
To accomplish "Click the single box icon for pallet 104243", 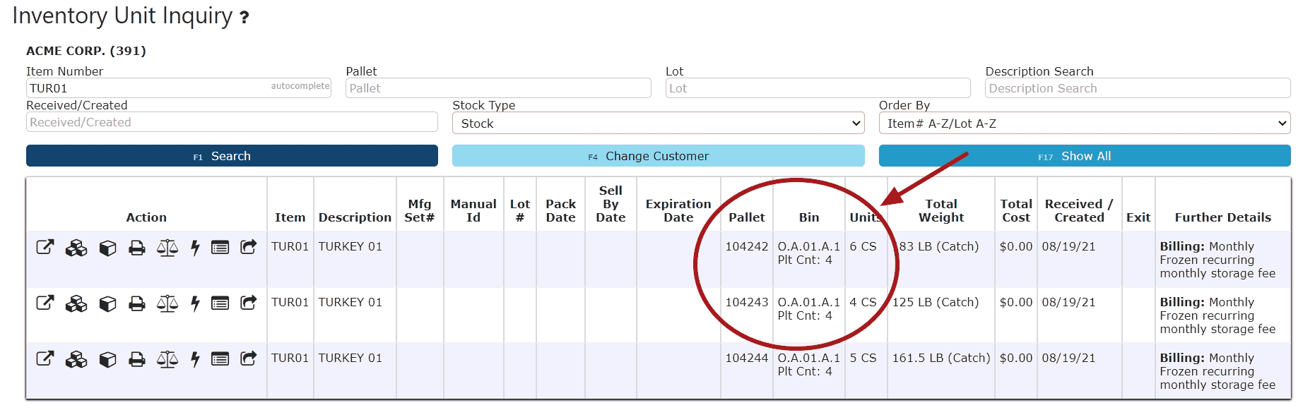I will (107, 303).
